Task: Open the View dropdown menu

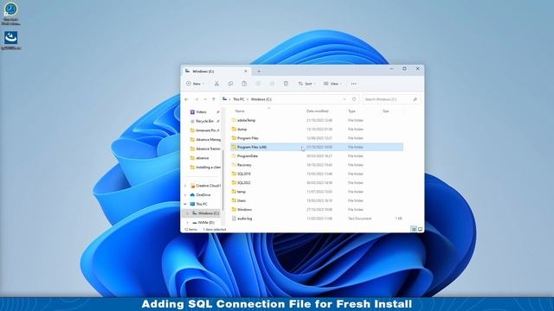Action: tap(332, 84)
